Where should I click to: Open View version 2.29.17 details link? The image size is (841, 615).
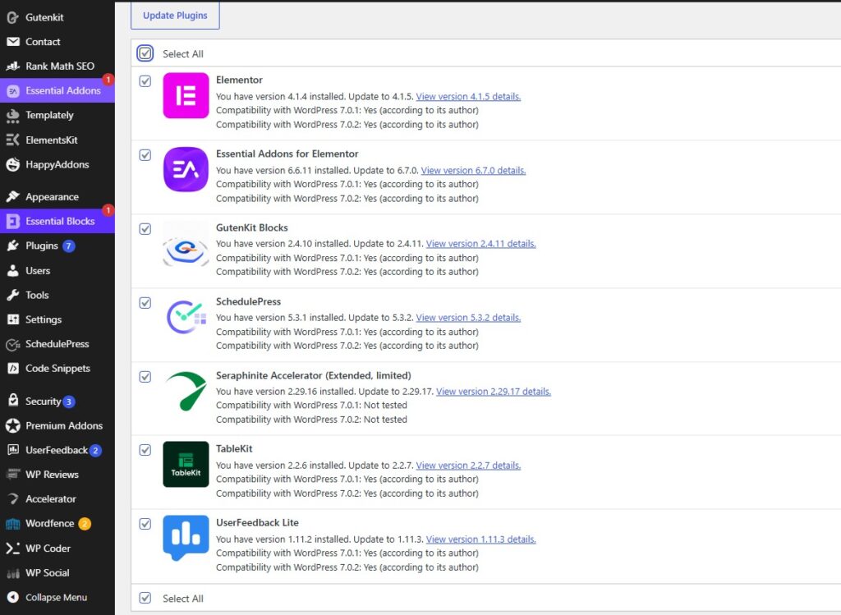tap(494, 392)
